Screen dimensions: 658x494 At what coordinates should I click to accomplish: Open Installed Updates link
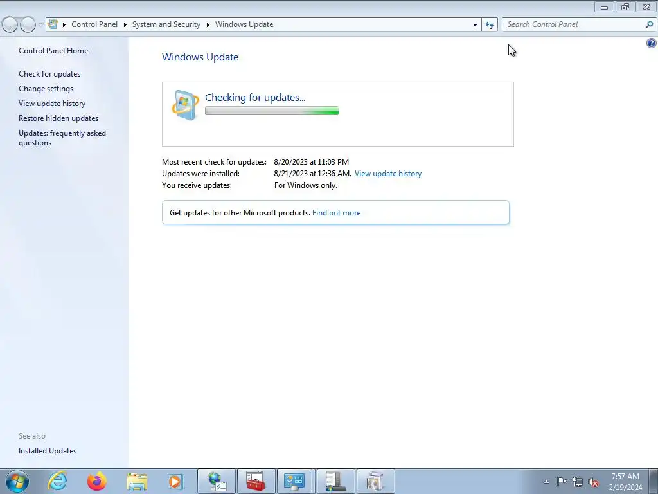(48, 451)
